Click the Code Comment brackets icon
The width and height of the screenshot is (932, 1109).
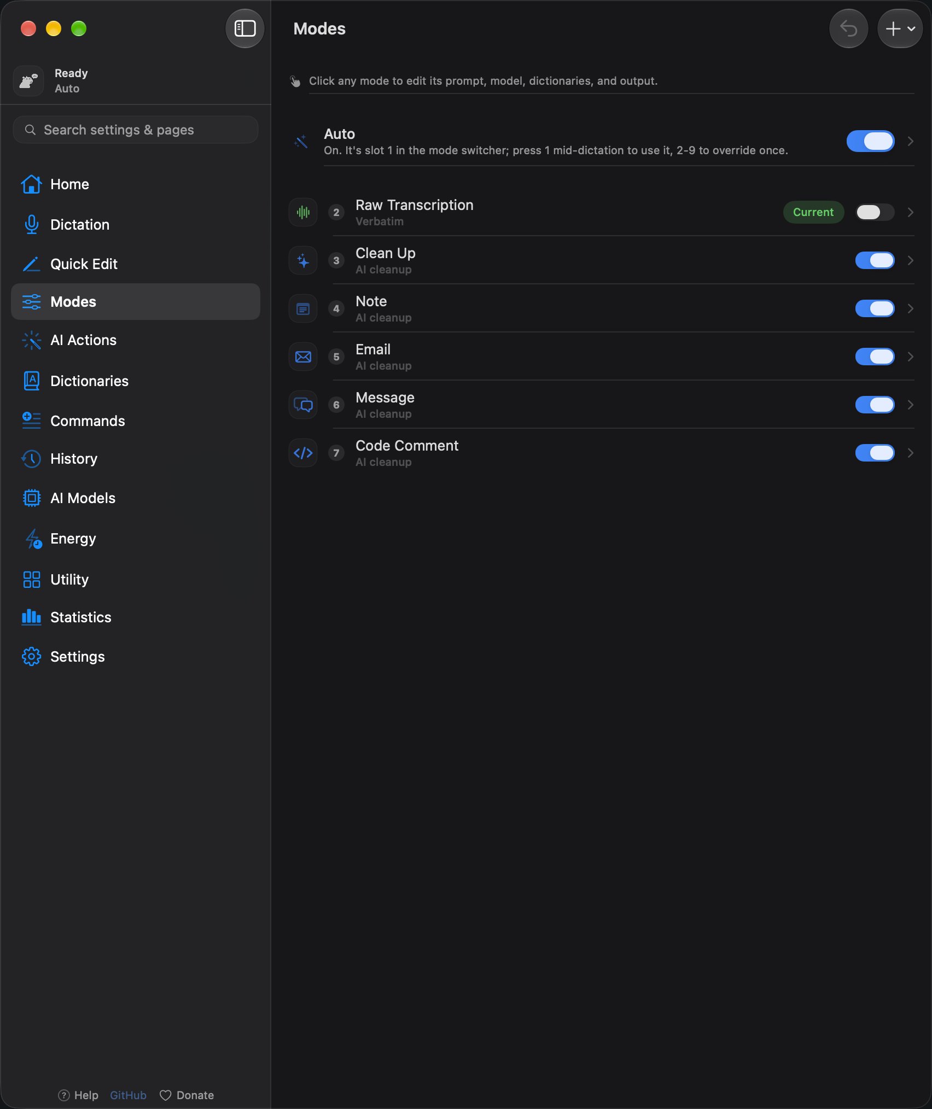tap(303, 453)
